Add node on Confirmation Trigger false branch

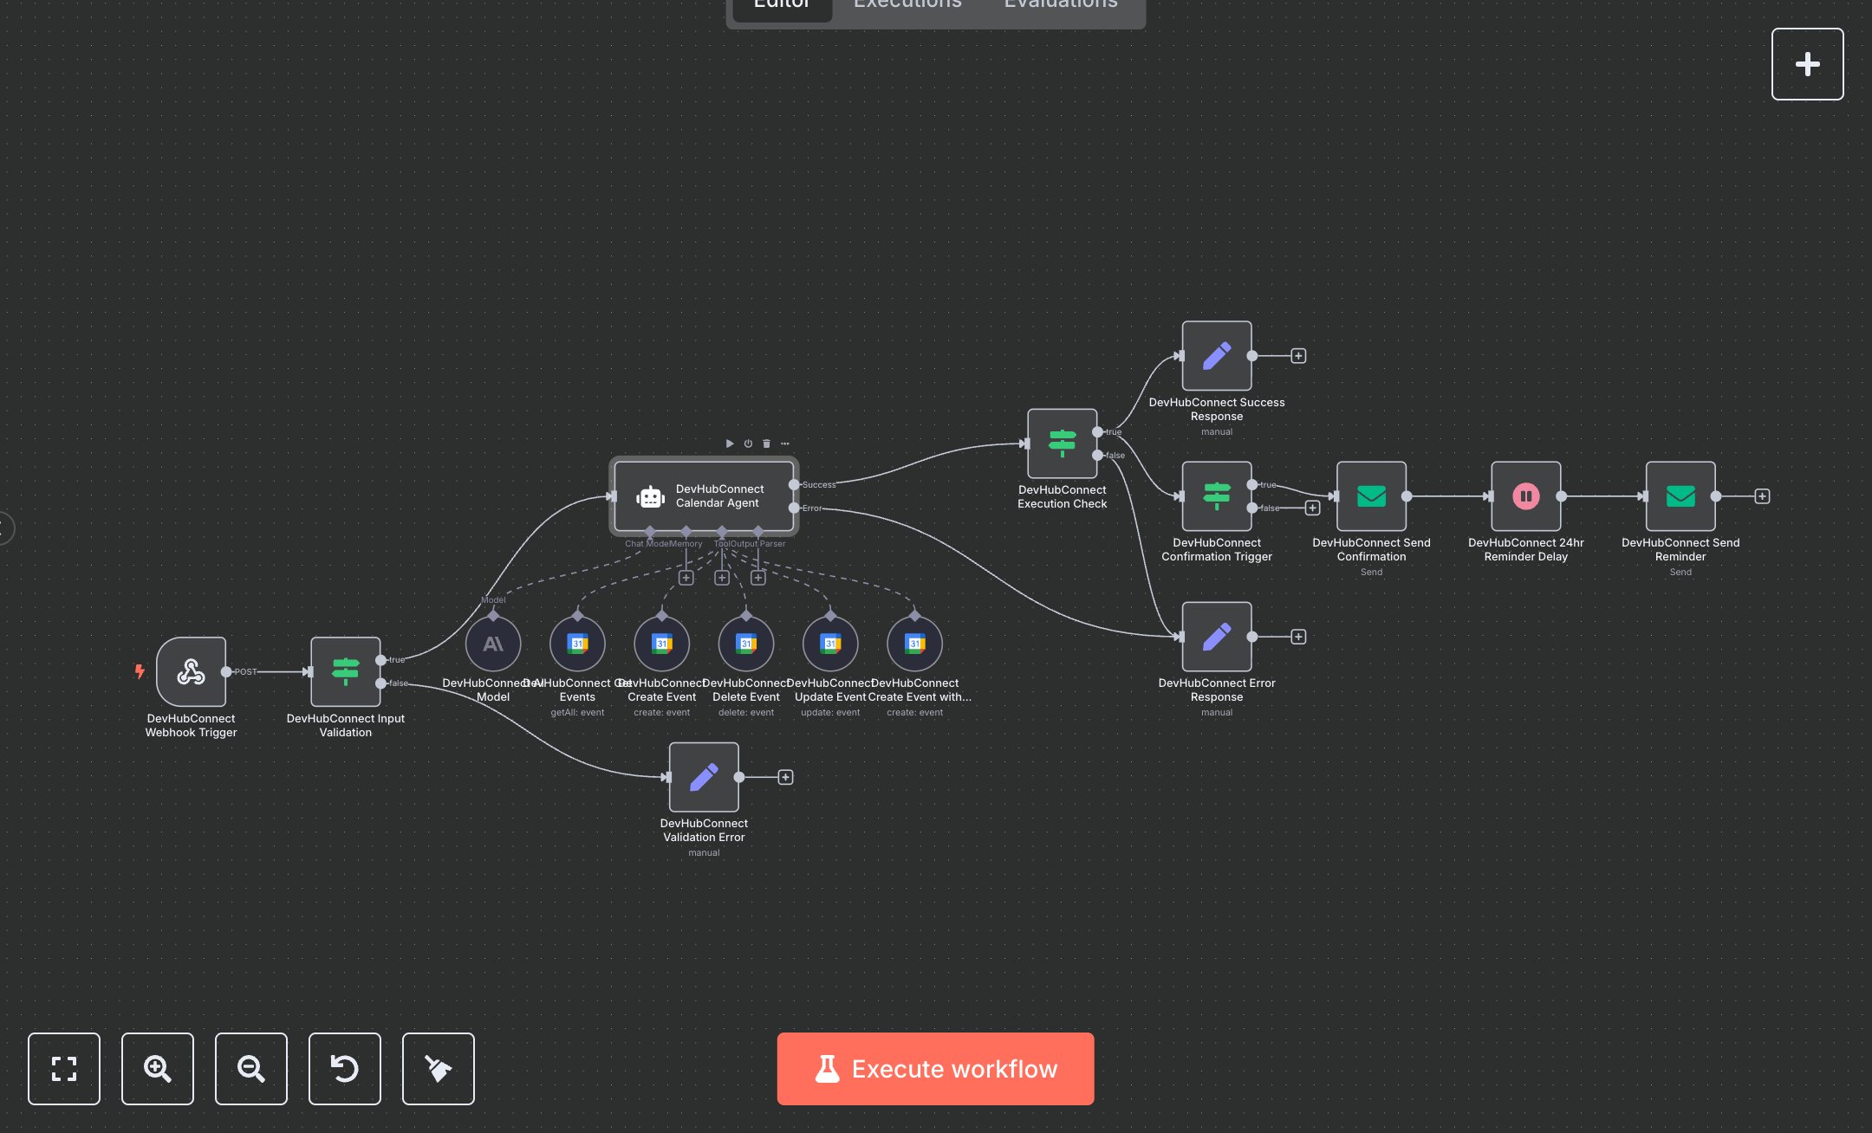[1312, 508]
